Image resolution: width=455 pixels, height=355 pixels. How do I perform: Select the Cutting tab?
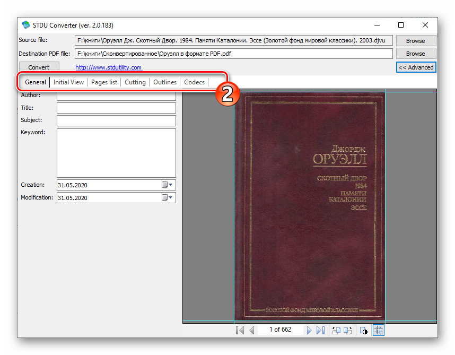coord(135,82)
